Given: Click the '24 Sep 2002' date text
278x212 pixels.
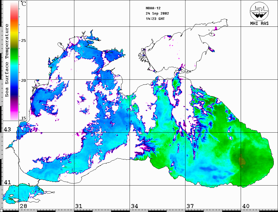Looking at the screenshot, I should pos(157,13).
